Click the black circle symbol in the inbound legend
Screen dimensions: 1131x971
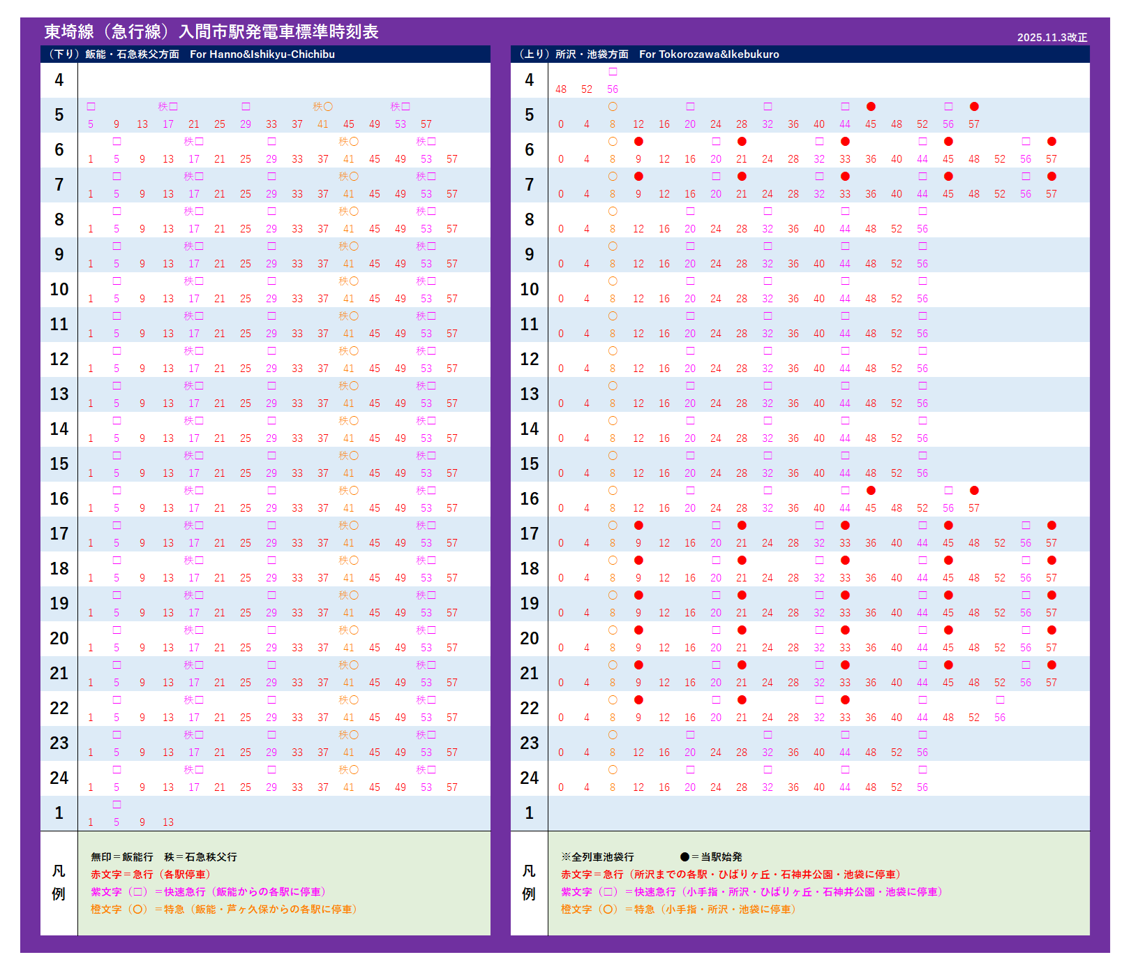[x=684, y=857]
